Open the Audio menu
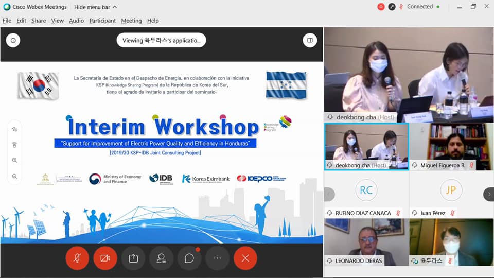 [76, 21]
